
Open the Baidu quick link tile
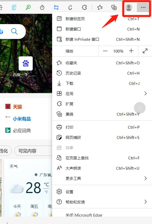[x=26, y=63]
